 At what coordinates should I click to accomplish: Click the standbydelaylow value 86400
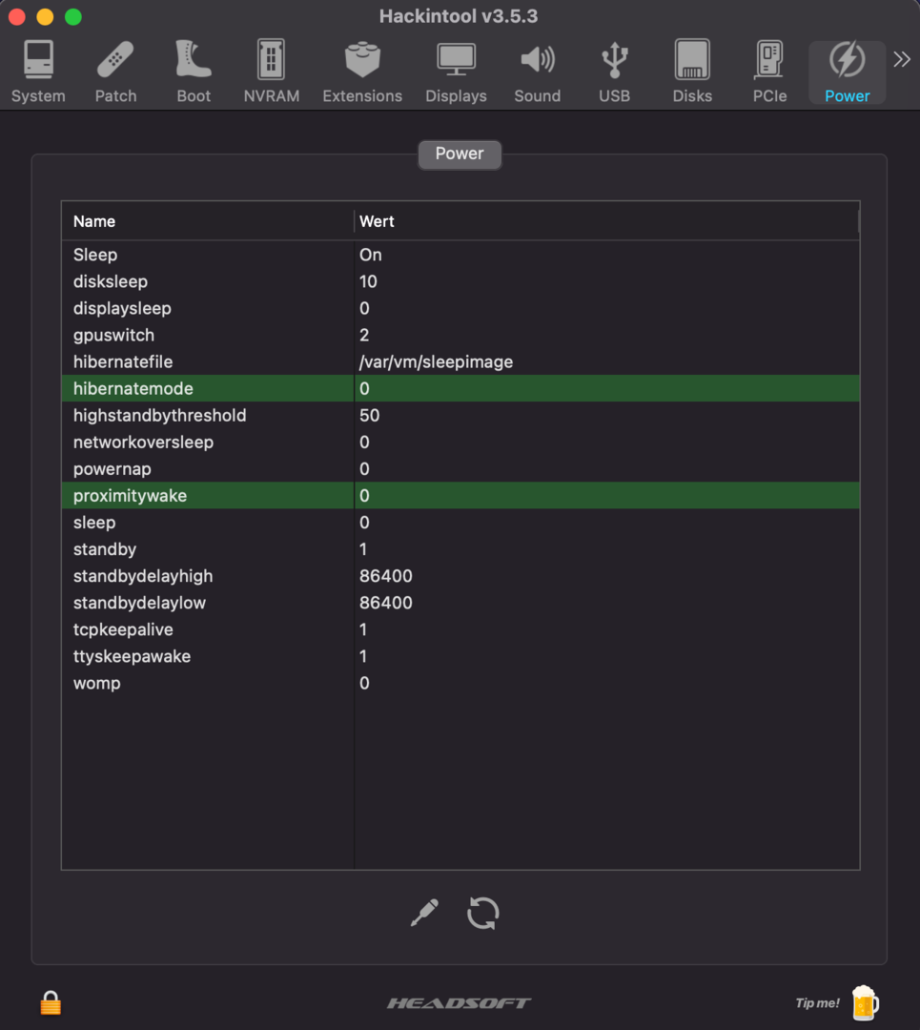coord(386,603)
